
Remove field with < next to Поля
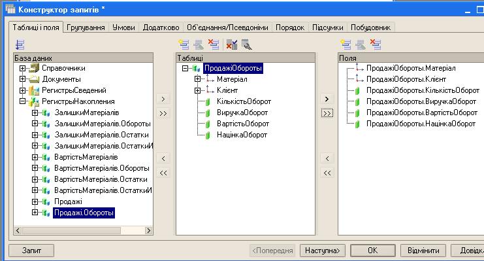tap(327, 159)
